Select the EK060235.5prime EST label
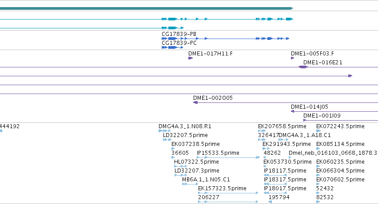This screenshot has height=204, width=378. (340, 162)
